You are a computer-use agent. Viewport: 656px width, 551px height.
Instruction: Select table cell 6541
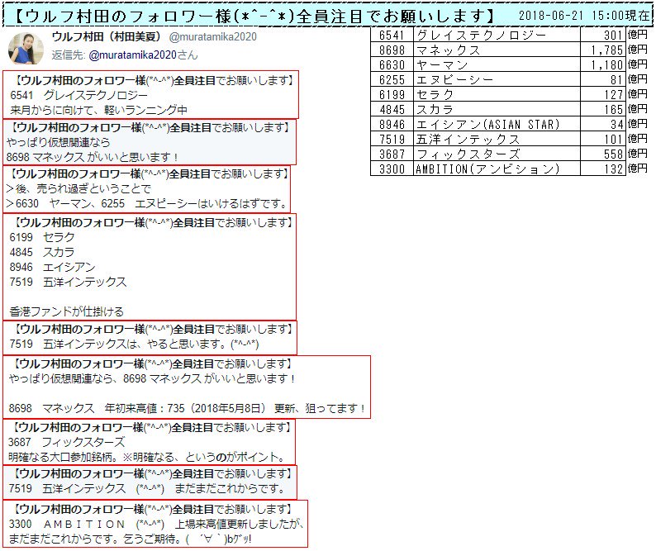coord(392,36)
